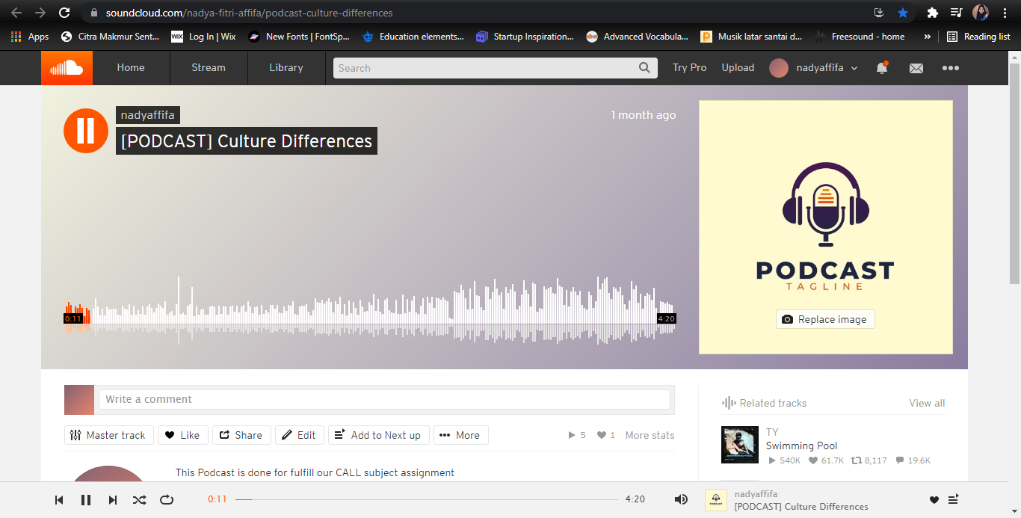Image resolution: width=1021 pixels, height=518 pixels.
Task: Open the three-dot settings menu in header
Action: (x=950, y=68)
